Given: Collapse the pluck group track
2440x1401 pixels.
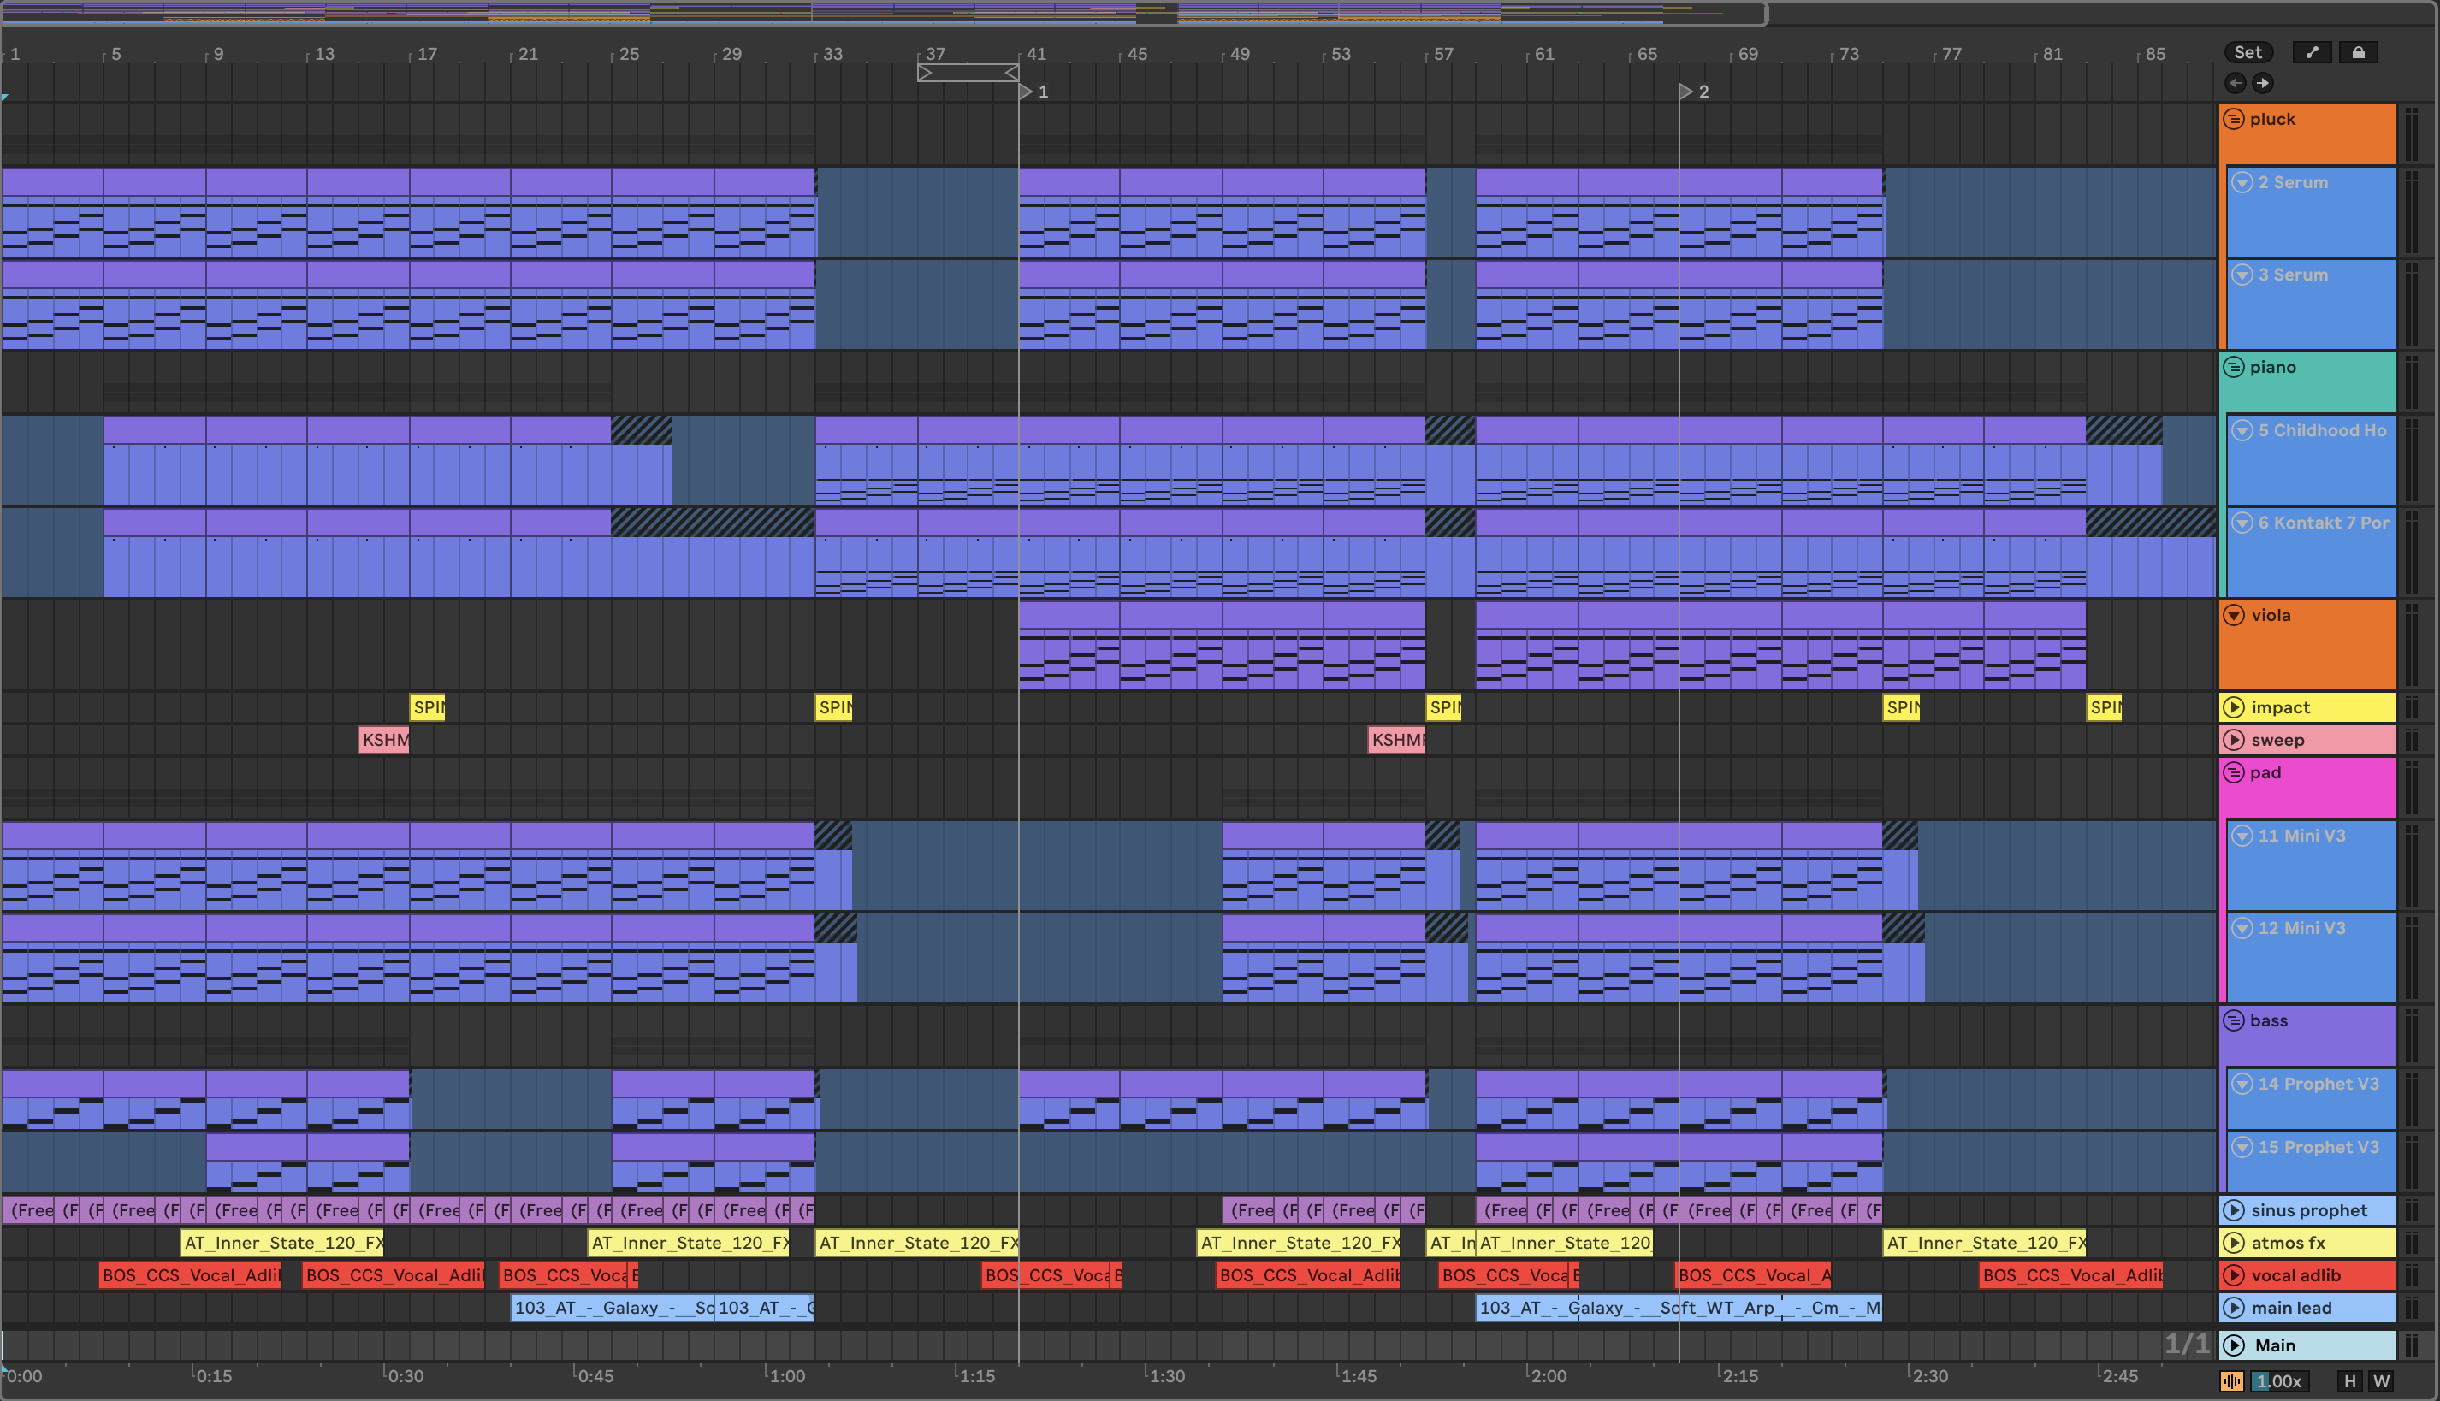Looking at the screenshot, I should pos(2234,120).
